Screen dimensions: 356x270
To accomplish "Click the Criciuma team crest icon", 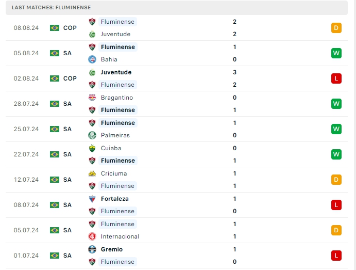I will (x=92, y=173).
